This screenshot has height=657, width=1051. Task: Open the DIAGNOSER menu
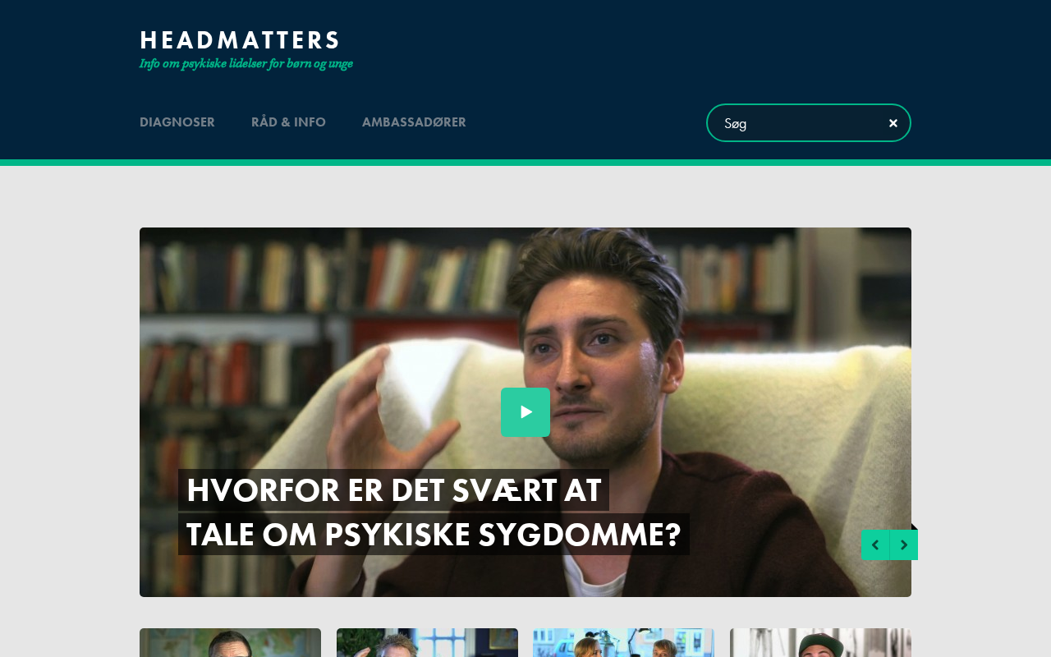pyautogui.click(x=177, y=122)
